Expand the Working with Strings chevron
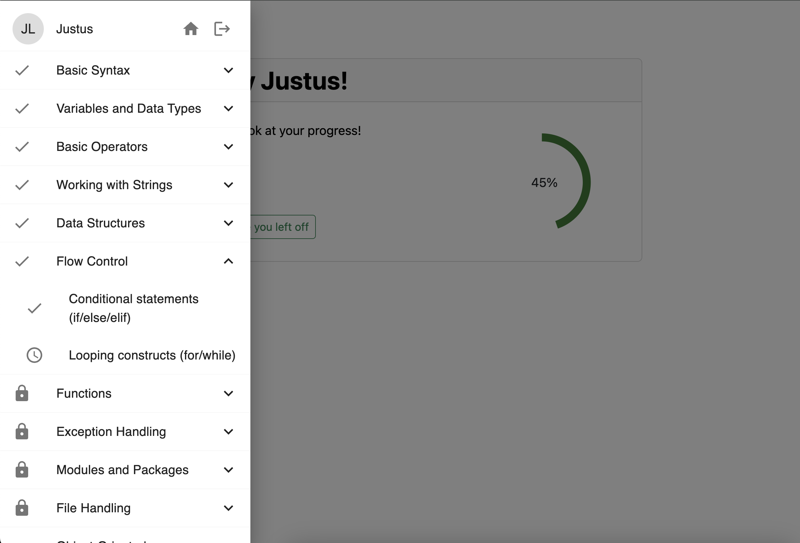Image resolution: width=800 pixels, height=543 pixels. (228, 185)
